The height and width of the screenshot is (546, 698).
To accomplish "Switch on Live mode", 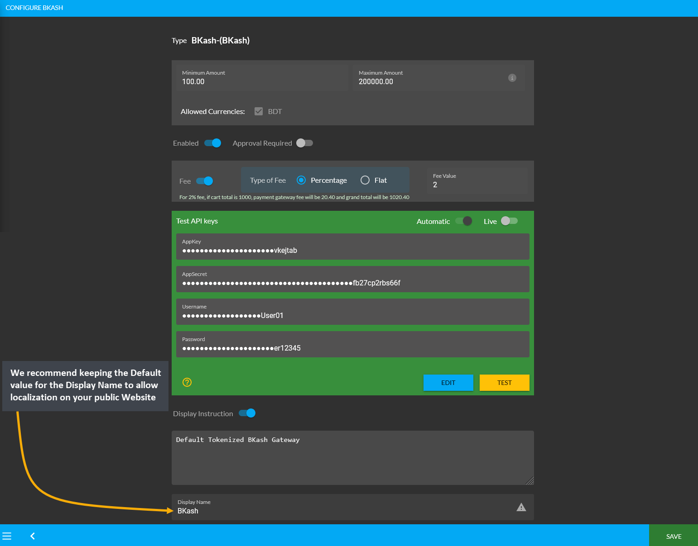I will [509, 221].
